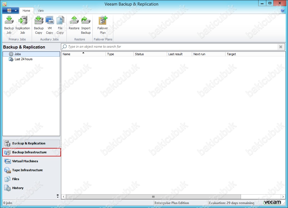Click 'Evaluation: 29 days remaining' text
Viewport: 288px width, 208px height.
pos(232,203)
